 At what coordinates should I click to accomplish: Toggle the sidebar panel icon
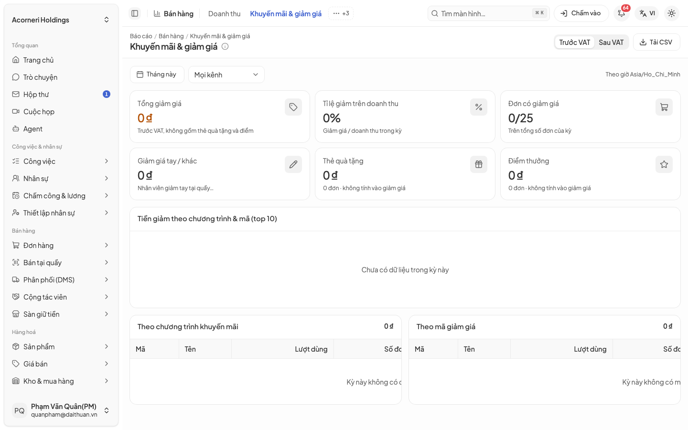135,13
